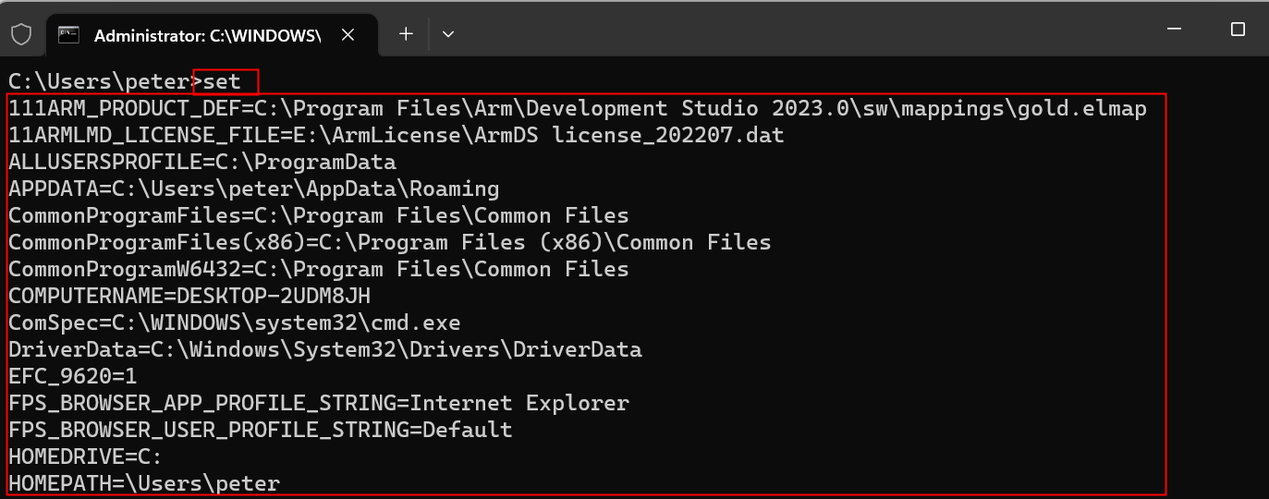Click the administrator shield icon
The height and width of the screenshot is (499, 1269).
[x=21, y=34]
